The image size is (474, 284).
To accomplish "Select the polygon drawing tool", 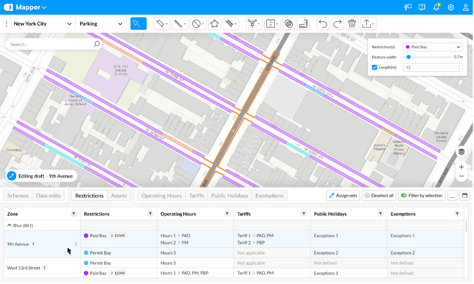I will tap(215, 24).
